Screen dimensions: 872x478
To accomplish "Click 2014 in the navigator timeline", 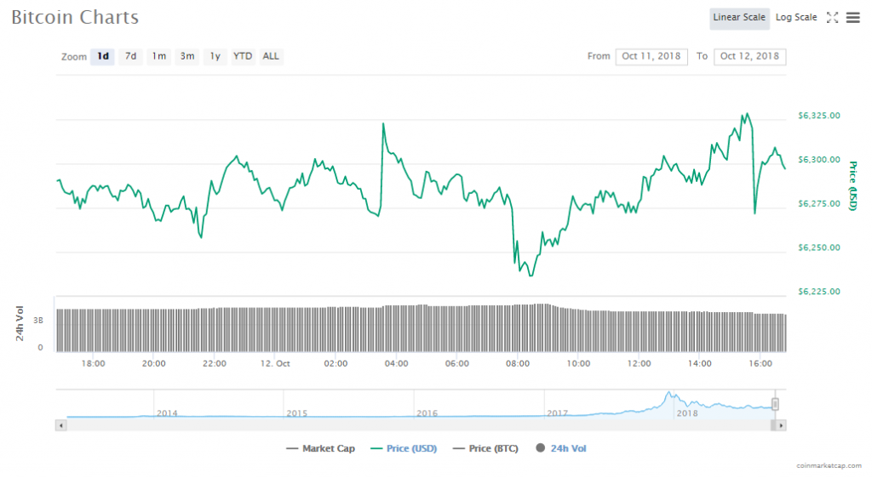I will pos(167,413).
